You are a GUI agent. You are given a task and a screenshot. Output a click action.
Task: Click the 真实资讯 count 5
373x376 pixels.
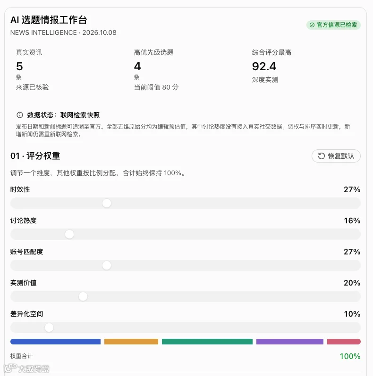click(19, 66)
